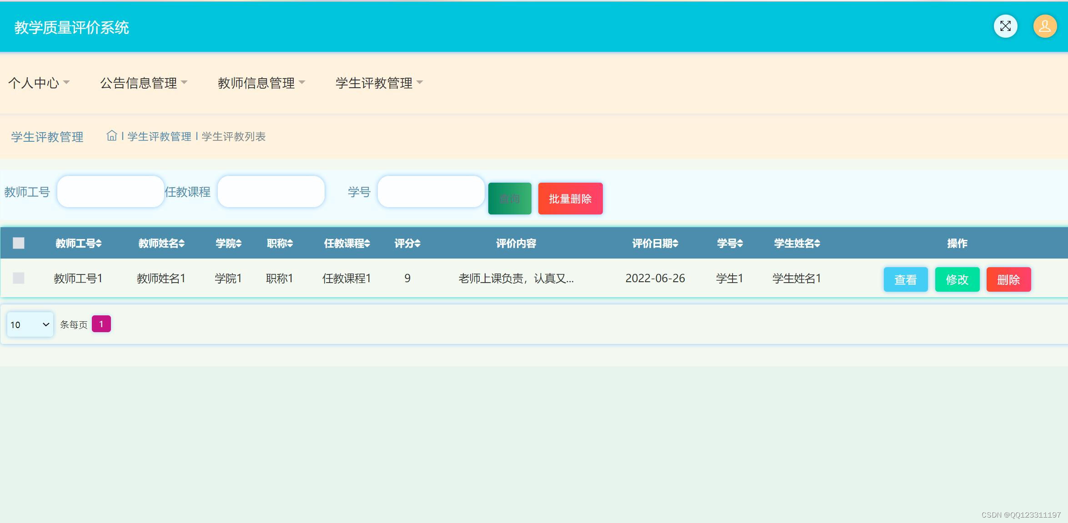Click 学生评教列表 breadcrumb item

click(x=233, y=136)
